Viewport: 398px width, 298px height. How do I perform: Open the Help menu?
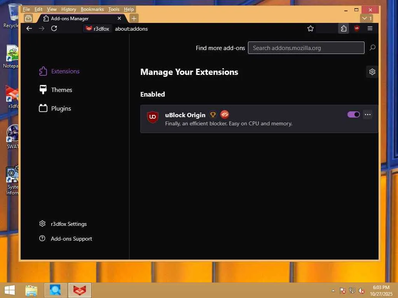129,9
